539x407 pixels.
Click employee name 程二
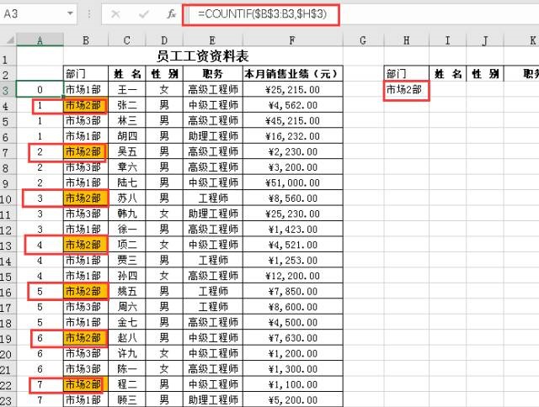[x=127, y=384]
